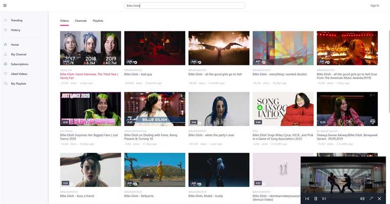Mute the mini player volume
Screen dimensions: 390x204
pyautogui.click(x=362, y=198)
